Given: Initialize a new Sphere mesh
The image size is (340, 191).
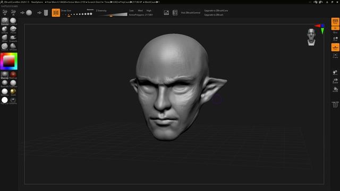Looking at the screenshot, I should [x=29, y=13].
